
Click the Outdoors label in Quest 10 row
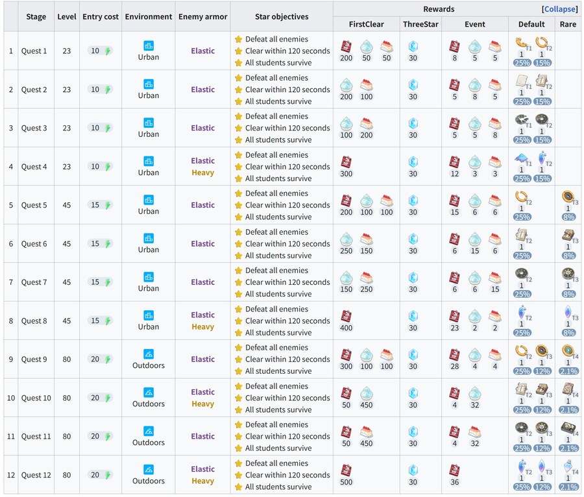coord(148,404)
